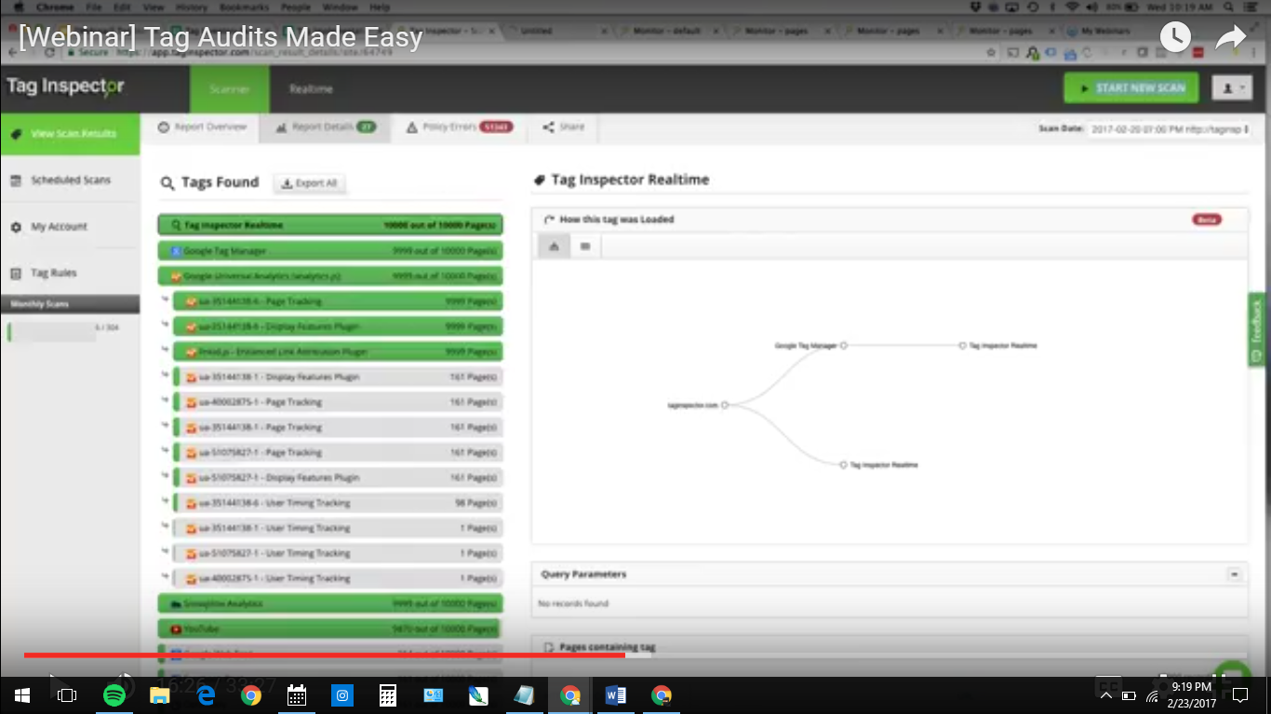Switch to list view of tag loading

(585, 246)
